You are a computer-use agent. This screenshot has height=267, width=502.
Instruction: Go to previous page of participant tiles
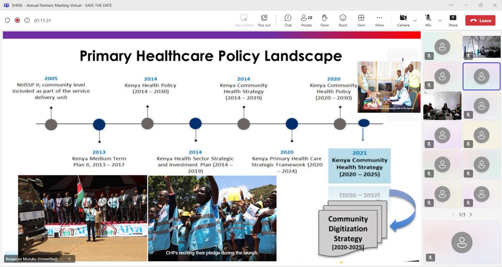click(453, 214)
